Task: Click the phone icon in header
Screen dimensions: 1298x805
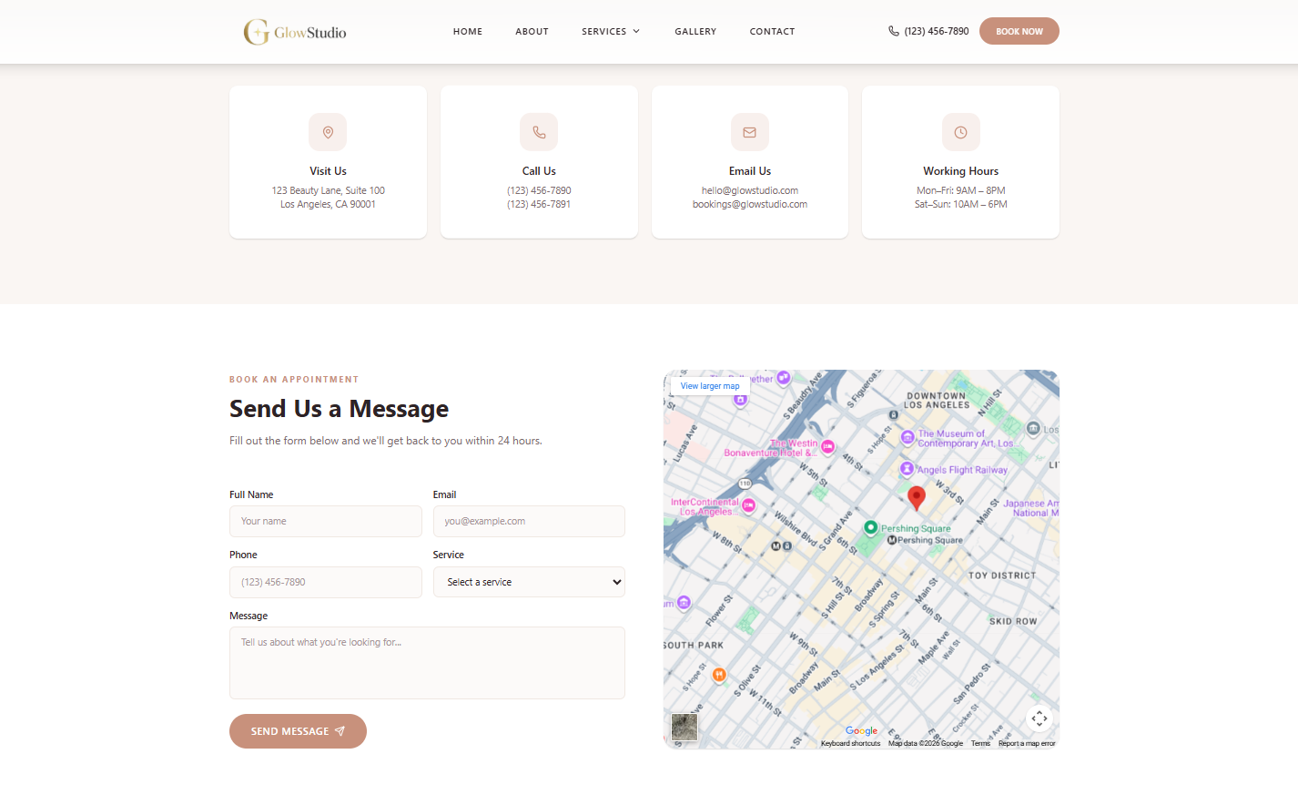Action: 894,31
